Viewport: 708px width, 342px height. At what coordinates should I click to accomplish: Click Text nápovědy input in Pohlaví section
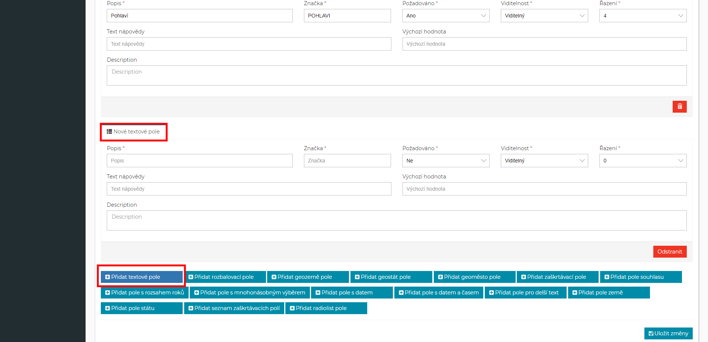pyautogui.click(x=249, y=44)
